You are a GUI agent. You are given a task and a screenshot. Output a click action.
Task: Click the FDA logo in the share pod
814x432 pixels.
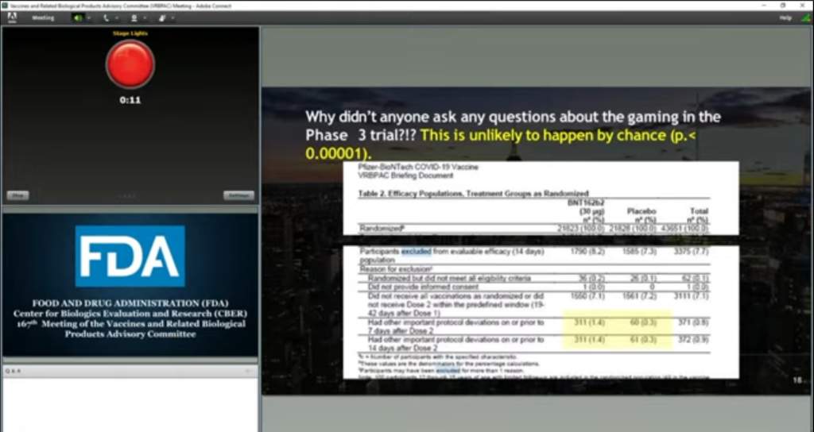(130, 256)
